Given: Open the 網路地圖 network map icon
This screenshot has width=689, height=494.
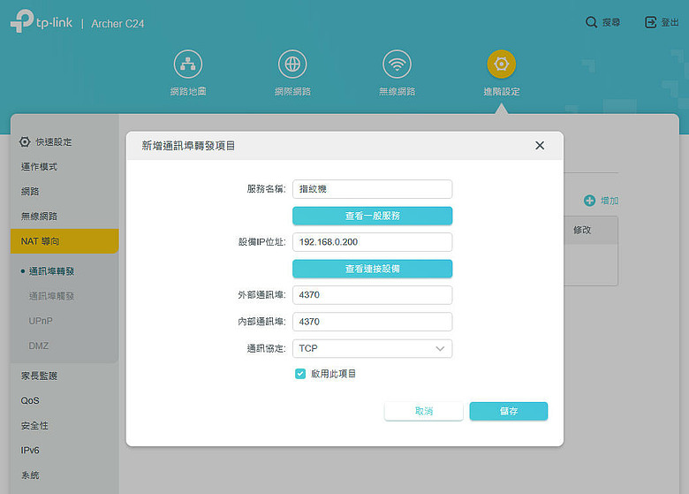Looking at the screenshot, I should 188,65.
